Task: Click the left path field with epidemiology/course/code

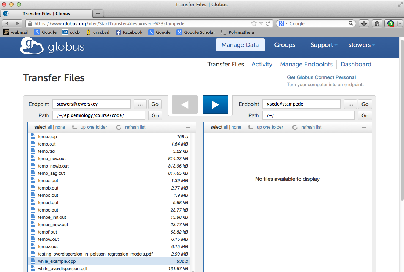Action: coord(99,115)
